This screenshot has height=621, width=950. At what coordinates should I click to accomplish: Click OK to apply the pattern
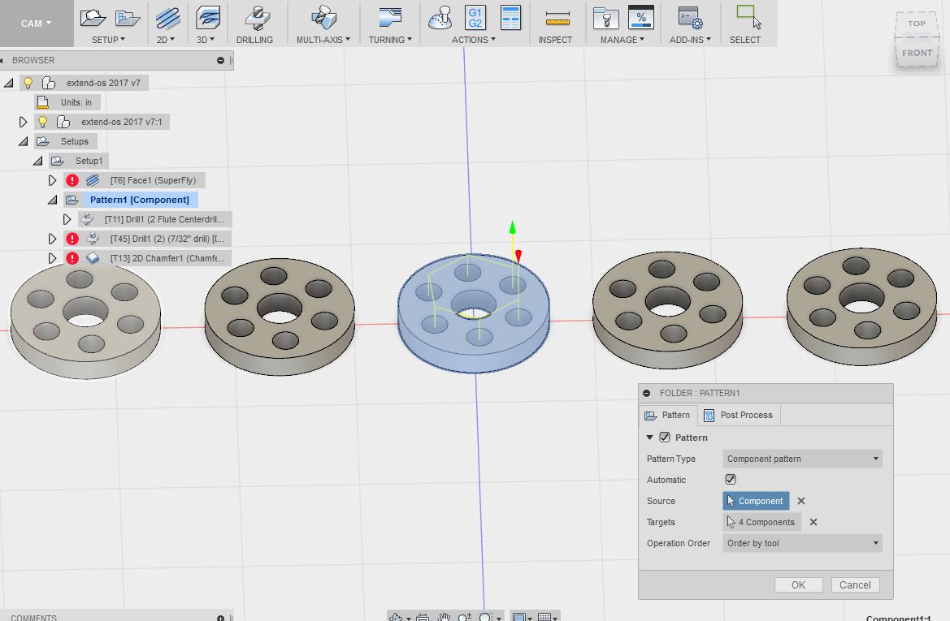797,584
